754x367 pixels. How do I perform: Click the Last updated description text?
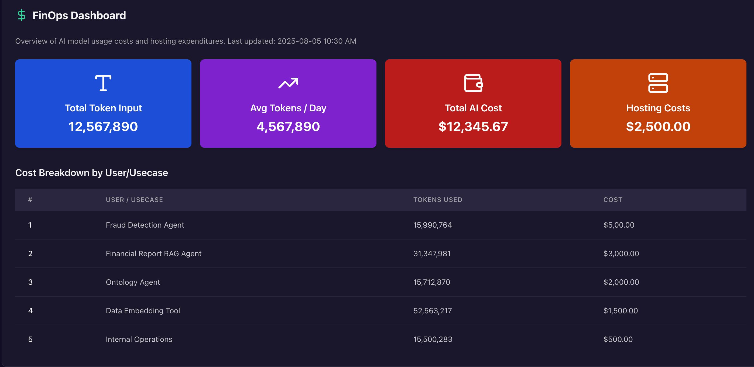(x=186, y=41)
